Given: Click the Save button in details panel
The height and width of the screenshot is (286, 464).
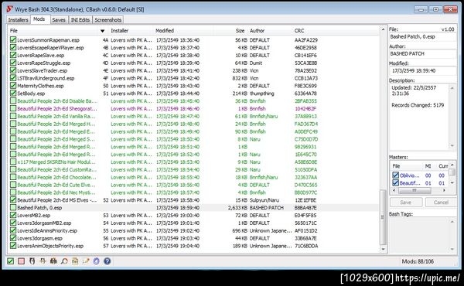Looking at the screenshot, I should pos(406,203).
